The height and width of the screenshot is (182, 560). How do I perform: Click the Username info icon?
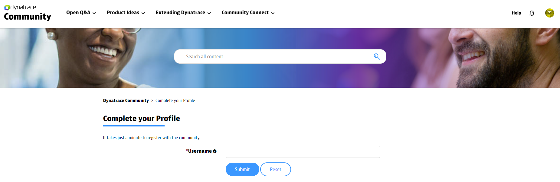[215, 151]
